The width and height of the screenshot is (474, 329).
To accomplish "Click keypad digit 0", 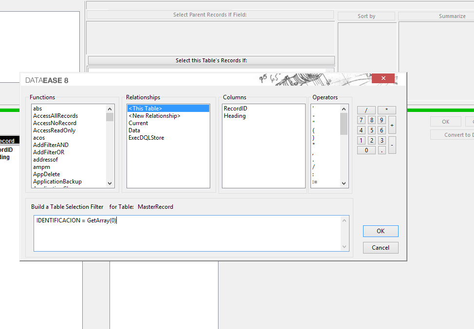I will [x=366, y=150].
